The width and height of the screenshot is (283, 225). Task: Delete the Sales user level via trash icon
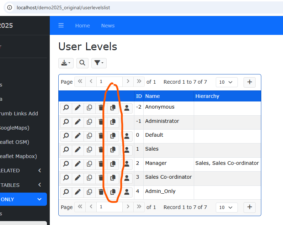click(101, 150)
